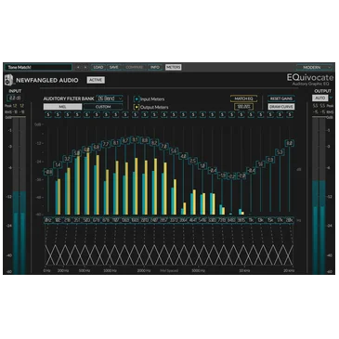Select the CUSTOM spacing tab
This screenshot has height=339, width=339.
point(103,107)
